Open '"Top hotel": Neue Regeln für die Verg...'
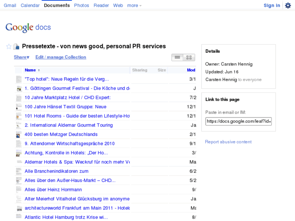The height and width of the screenshot is (221, 295). click(67, 79)
